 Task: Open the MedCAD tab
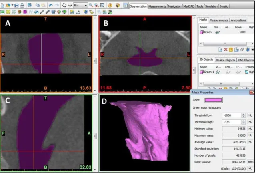pyautogui.click(x=189, y=6)
